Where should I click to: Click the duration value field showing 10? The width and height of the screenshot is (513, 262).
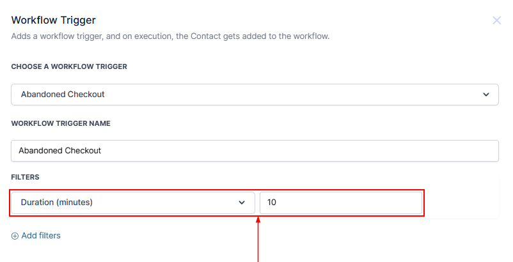[x=340, y=203]
